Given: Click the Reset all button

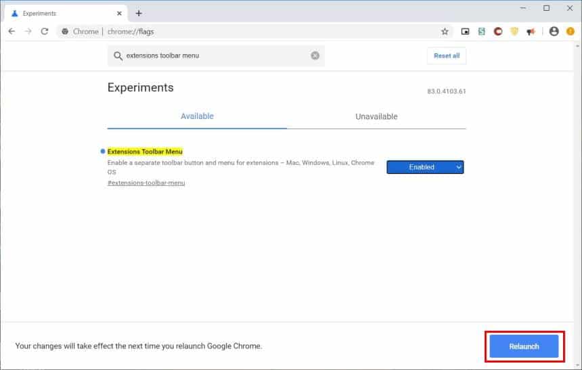Looking at the screenshot, I should pos(447,55).
